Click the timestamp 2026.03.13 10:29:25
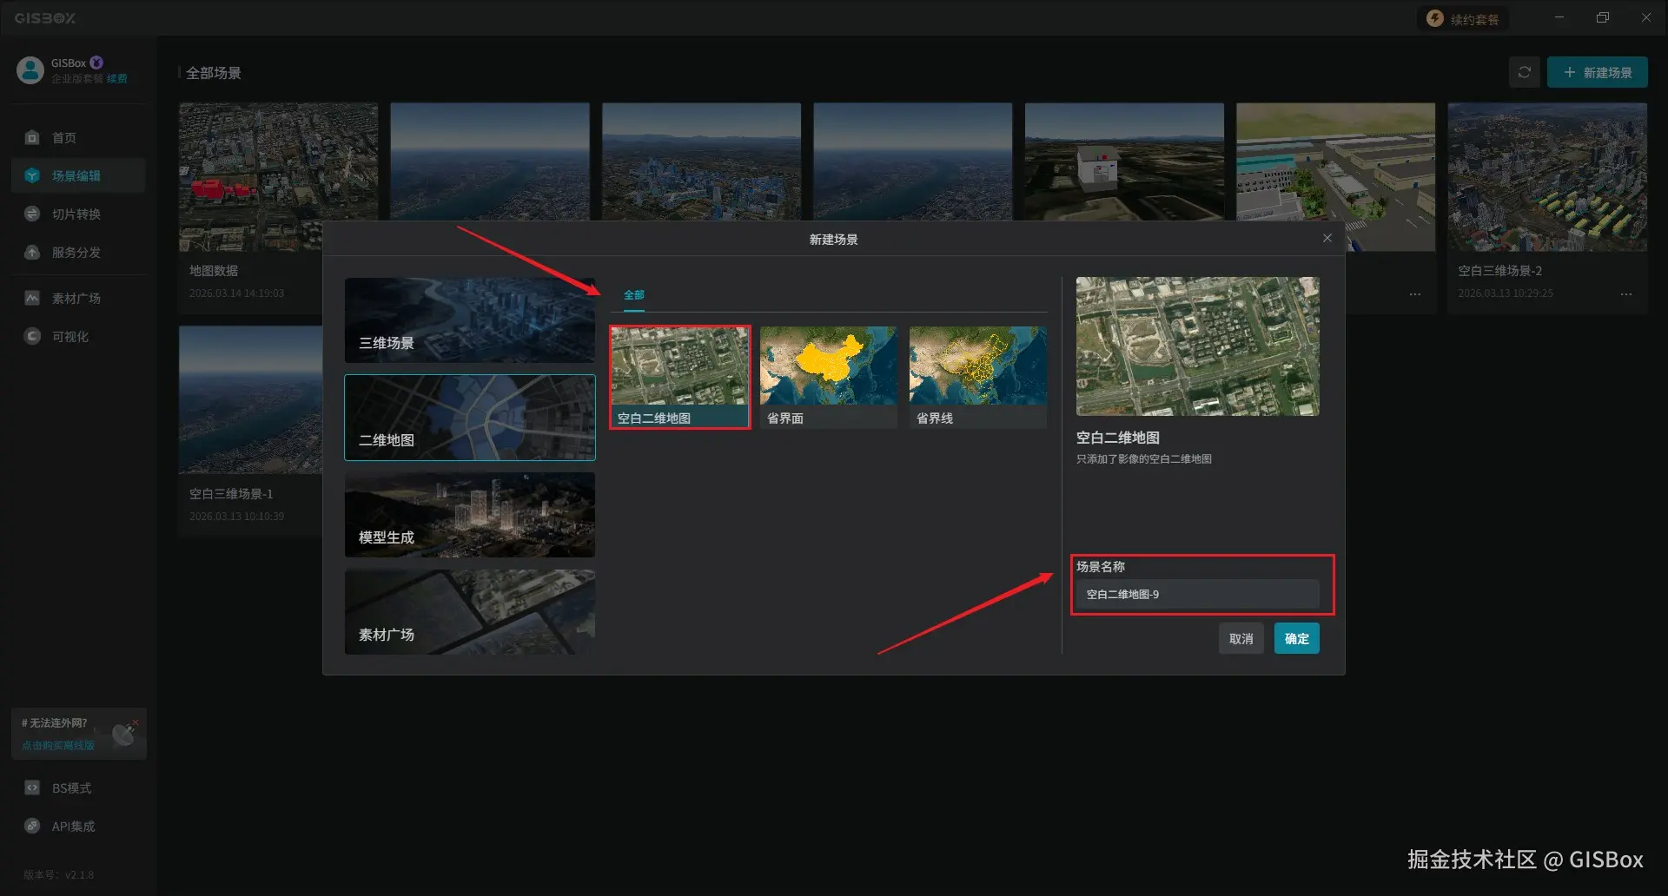The height and width of the screenshot is (896, 1668). click(1506, 293)
